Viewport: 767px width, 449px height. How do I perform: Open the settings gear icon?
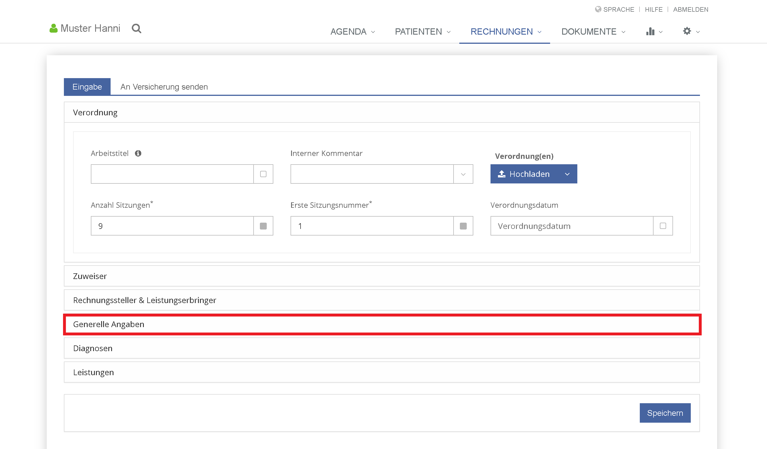[687, 31]
